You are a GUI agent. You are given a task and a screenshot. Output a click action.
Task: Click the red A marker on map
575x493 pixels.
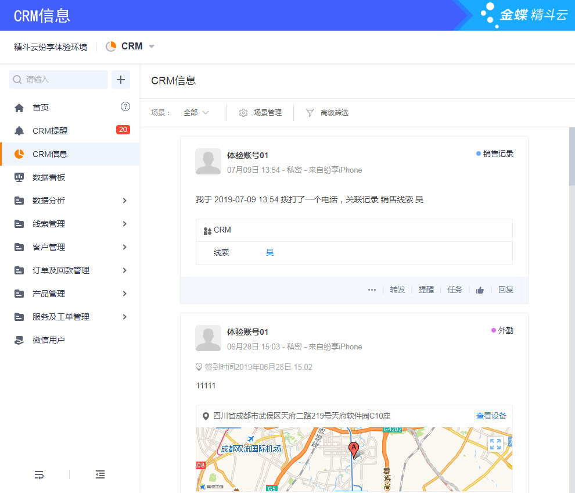(x=354, y=450)
